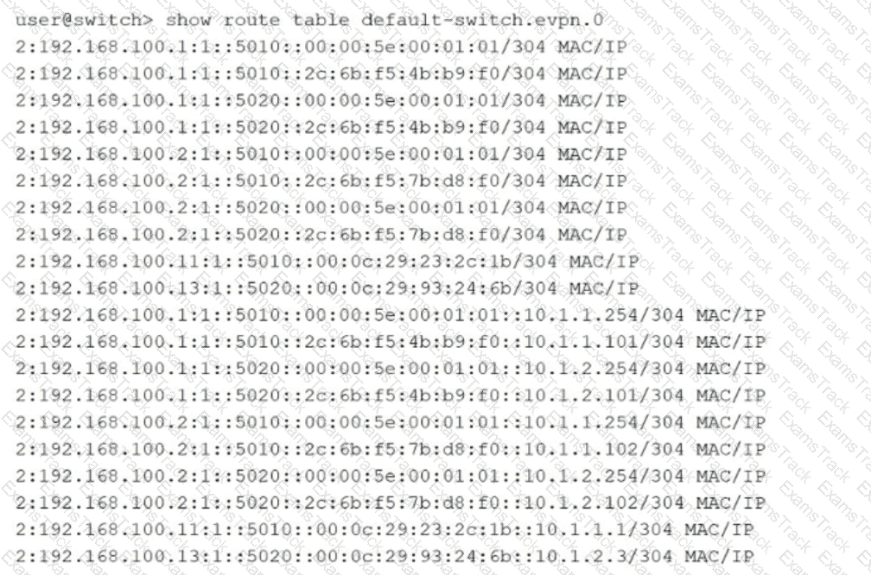
Task: Click the 192.168.100.1 VNI 5010 route with MAC 2c:6b:f5:4b:b9:f0, no IP
Action: (321, 73)
